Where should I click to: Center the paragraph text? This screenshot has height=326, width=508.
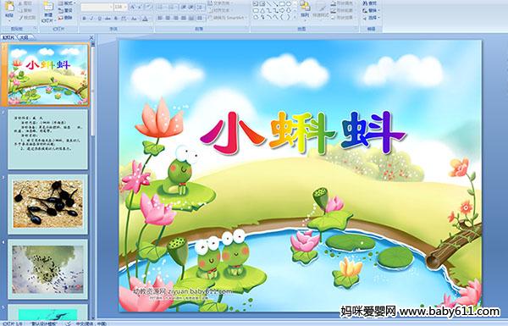point(168,19)
